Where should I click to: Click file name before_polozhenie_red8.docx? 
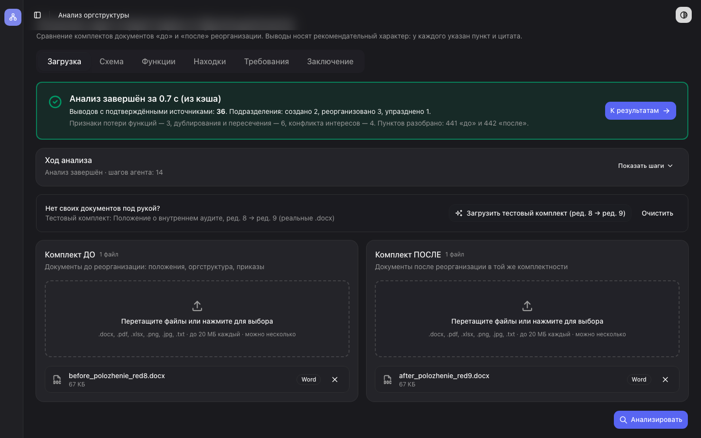coord(117,376)
